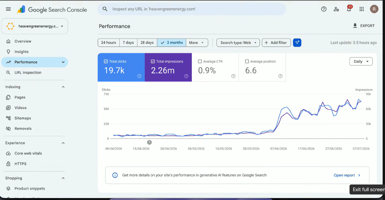Open the Sitemaps report
The width and height of the screenshot is (385, 200).
pyautogui.click(x=34, y=118)
